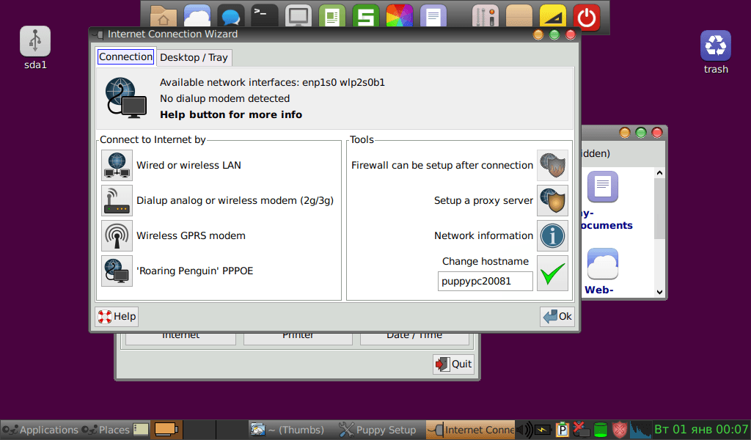
Task: Open the monitor icon in the top dock
Action: [298, 18]
